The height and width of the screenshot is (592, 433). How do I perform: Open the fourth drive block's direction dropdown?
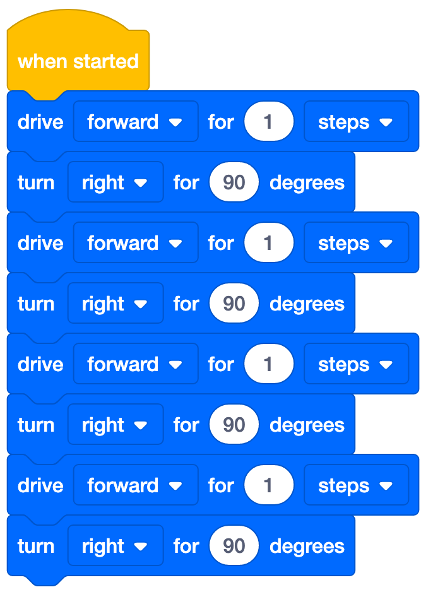point(135,485)
